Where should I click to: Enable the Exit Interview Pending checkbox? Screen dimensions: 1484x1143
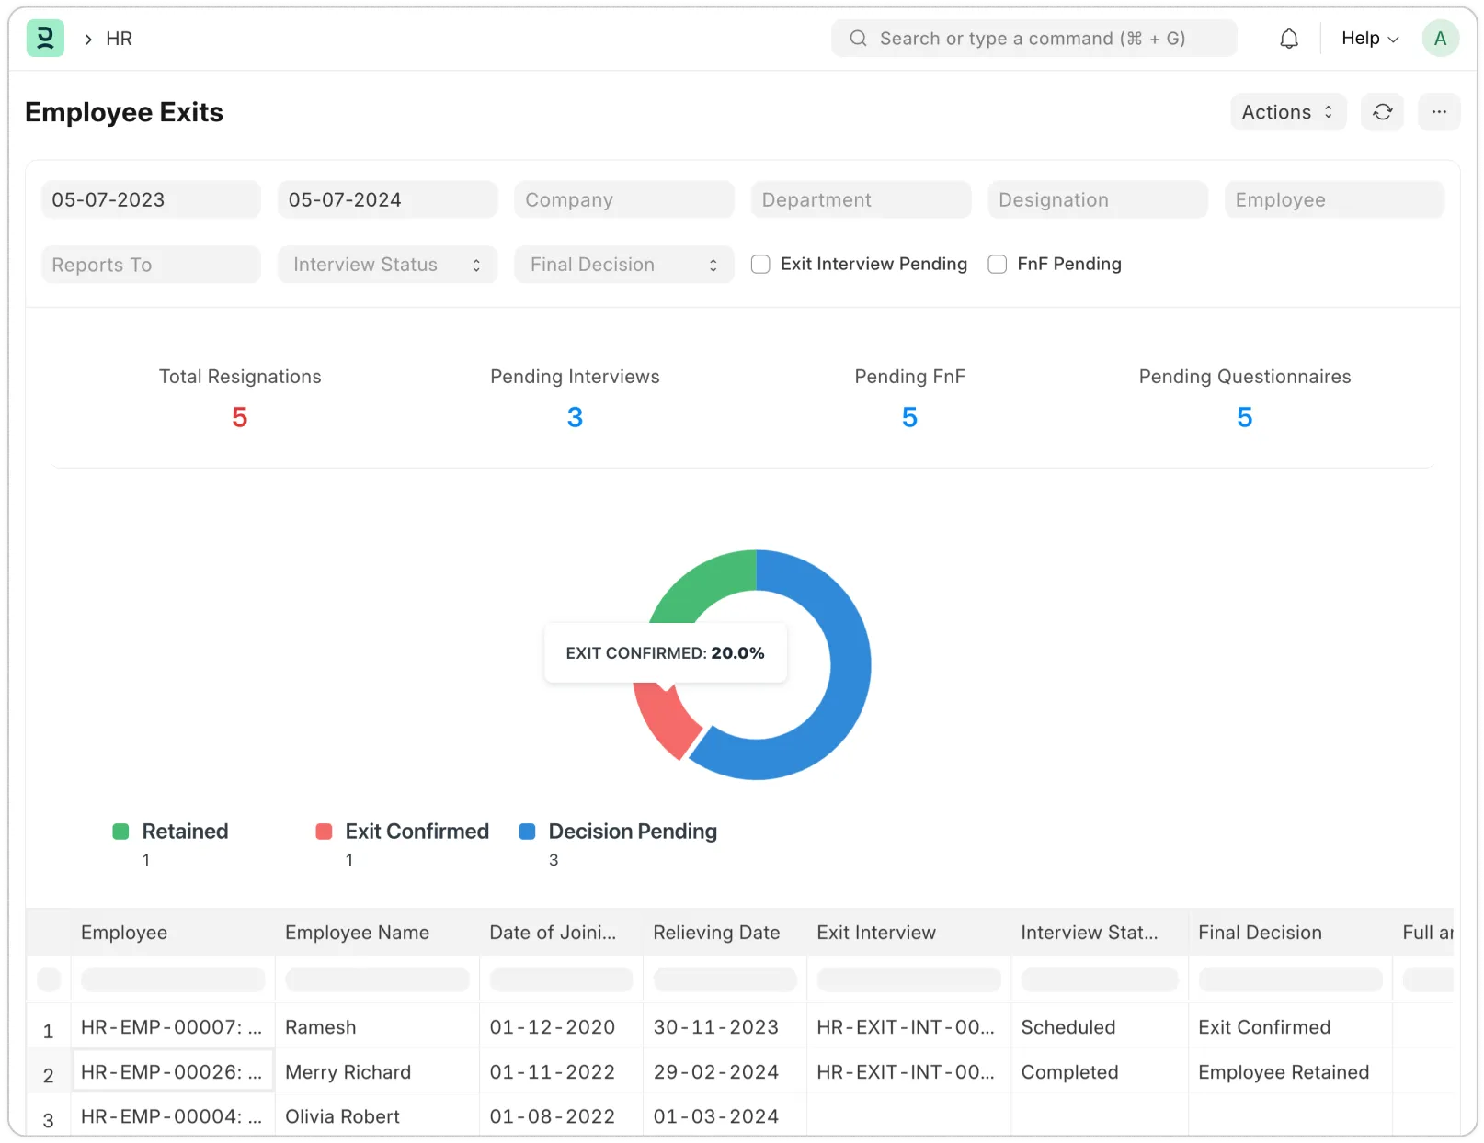pos(760,265)
